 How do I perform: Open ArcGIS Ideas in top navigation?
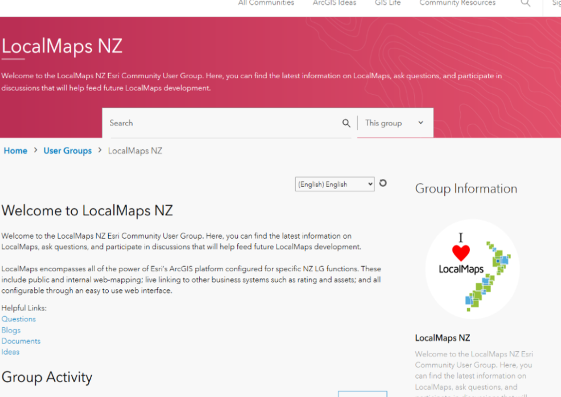tap(335, 3)
